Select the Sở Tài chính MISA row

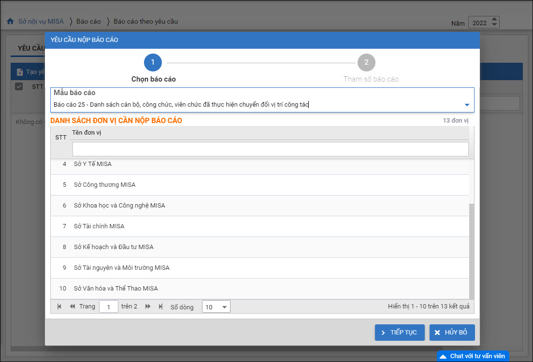[99, 226]
